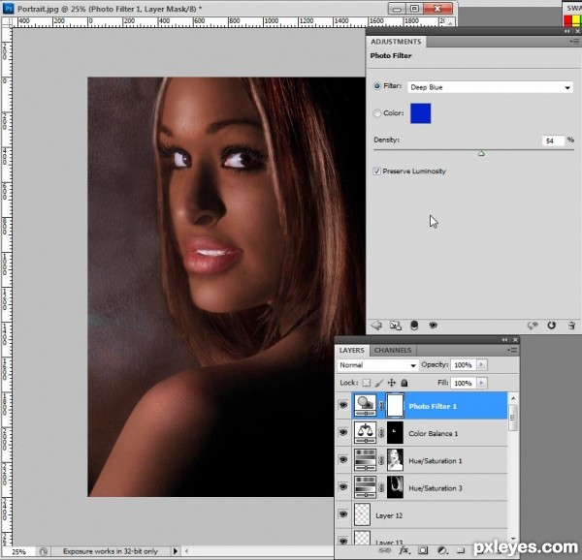Switch to the Channels tab
The width and height of the screenshot is (582, 560).
click(393, 350)
